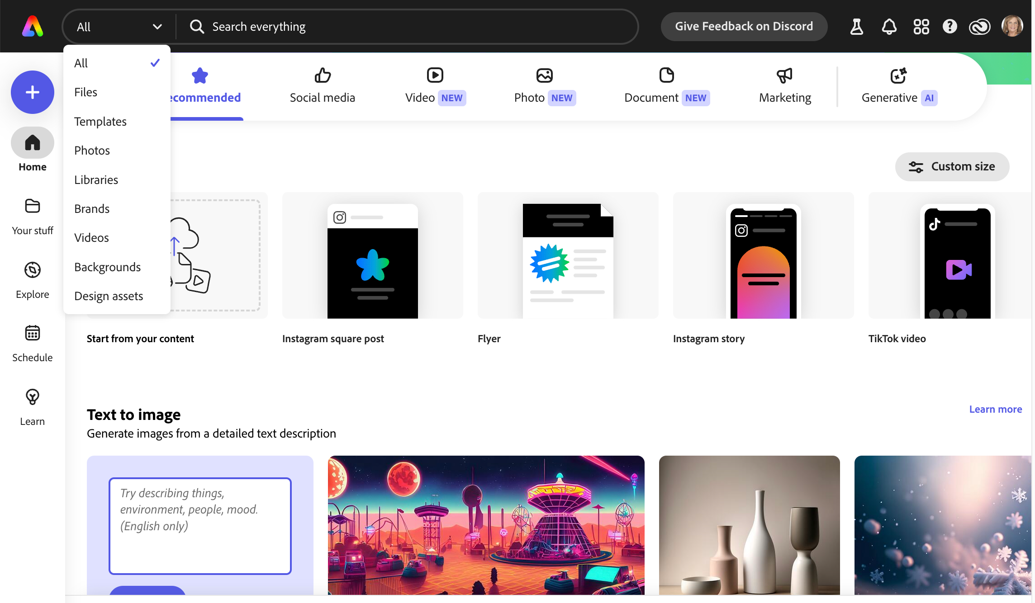Click the help question mark icon

950,27
